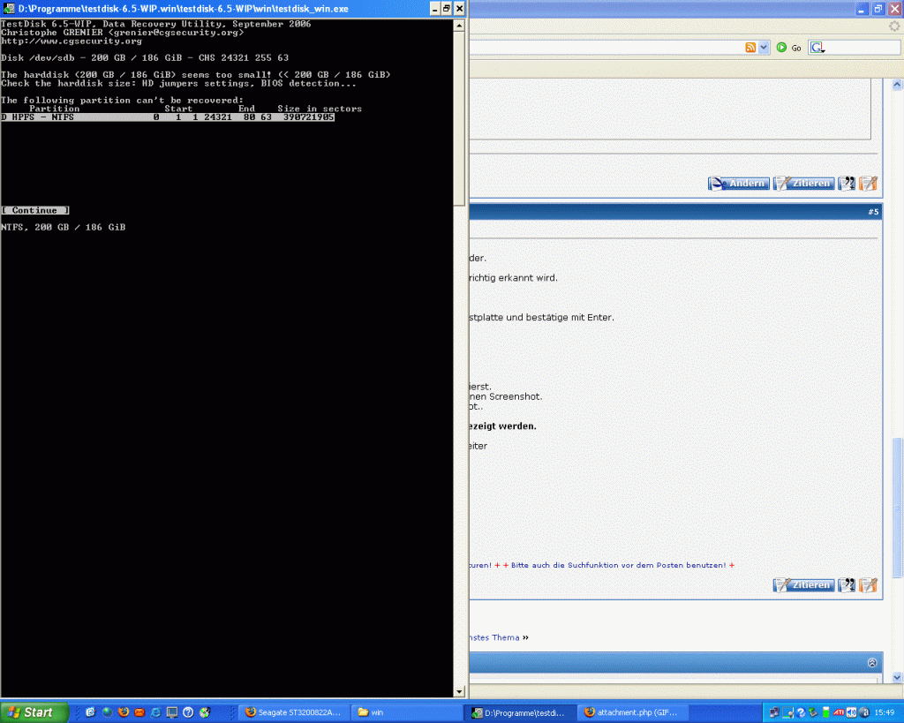Click the taskbar clock showing 15:49
The image size is (904, 723).
[885, 712]
